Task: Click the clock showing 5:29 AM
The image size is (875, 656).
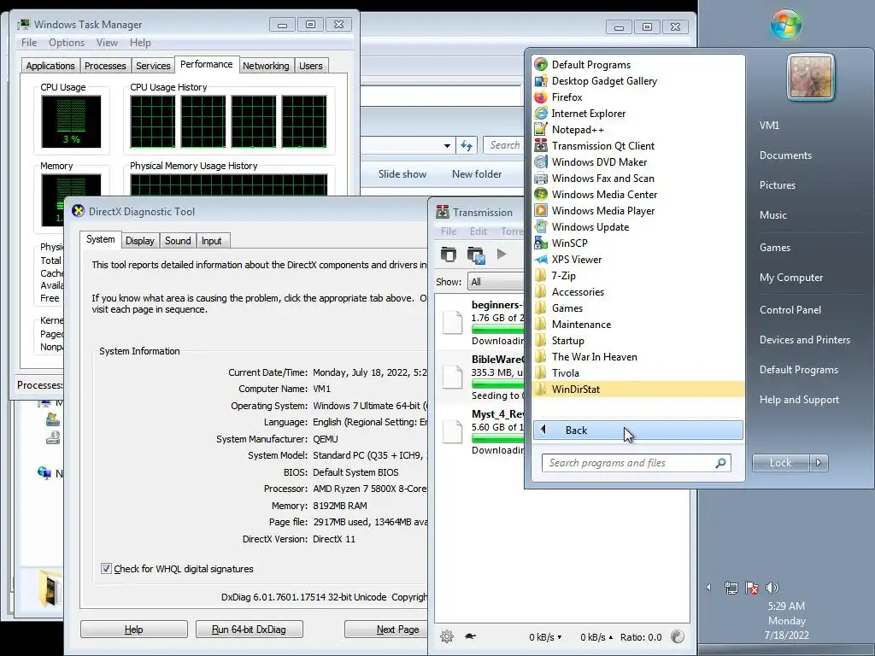Action: pos(786,606)
